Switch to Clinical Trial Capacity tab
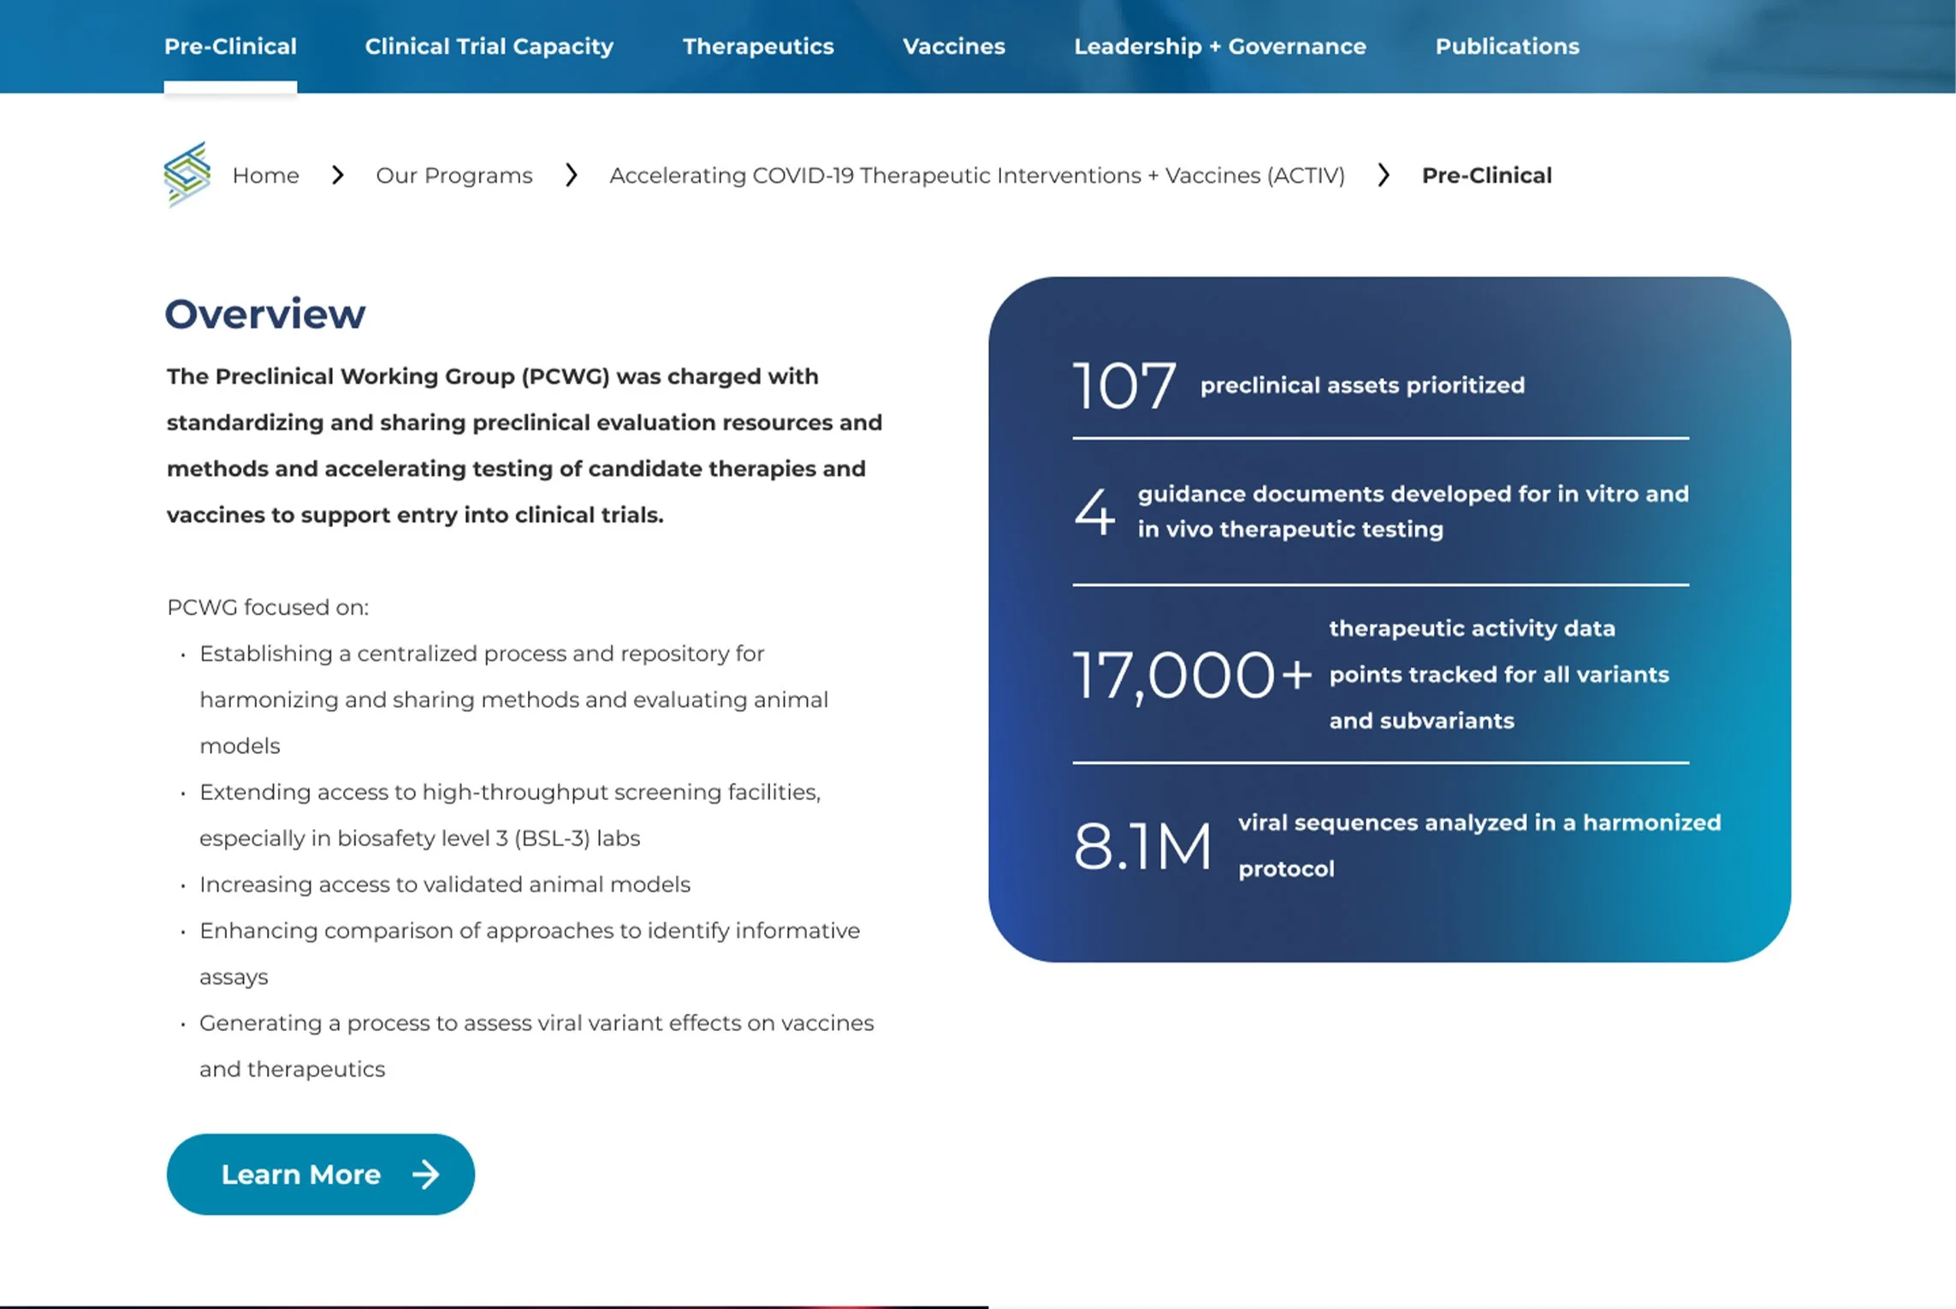Image resolution: width=1956 pixels, height=1309 pixels. pyautogui.click(x=489, y=46)
